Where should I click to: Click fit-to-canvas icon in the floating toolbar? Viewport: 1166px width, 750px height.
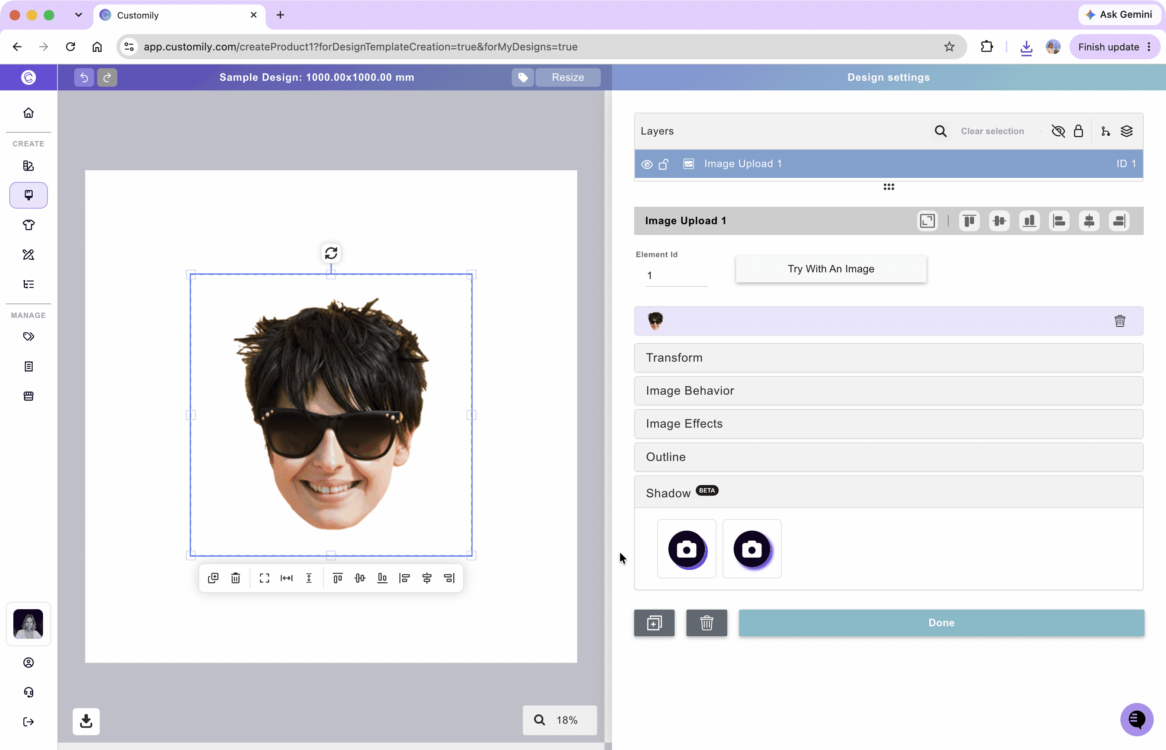(264, 578)
